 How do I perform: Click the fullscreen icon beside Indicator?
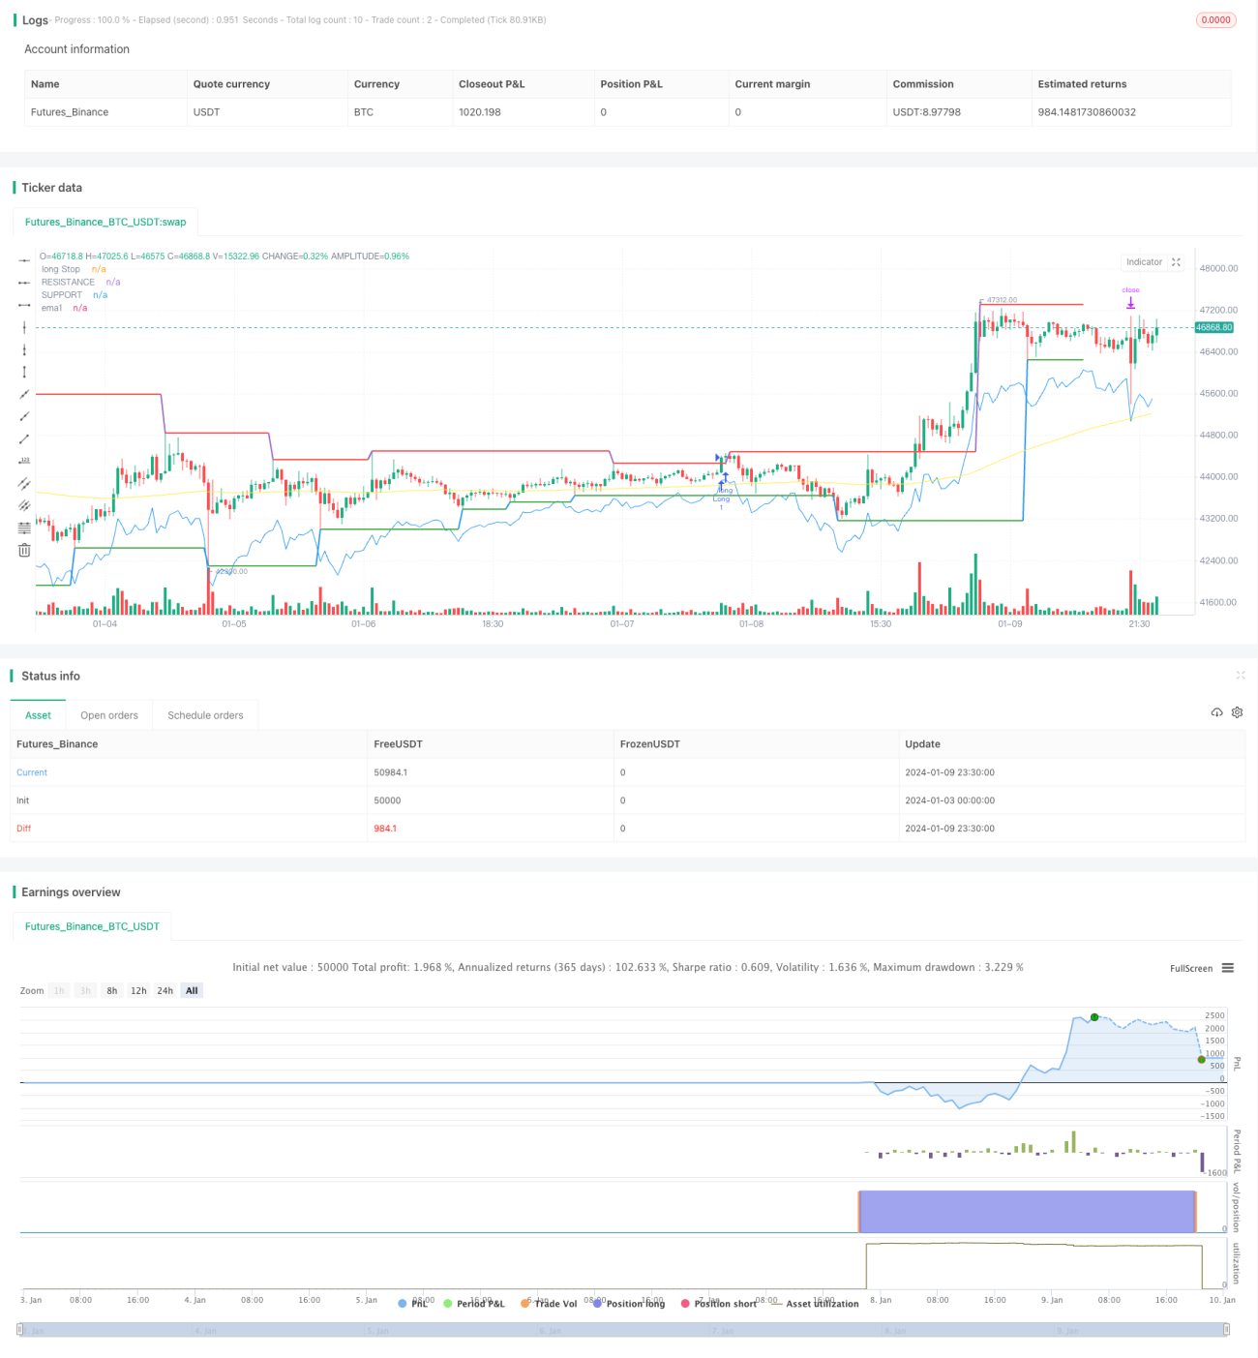[x=1176, y=262]
